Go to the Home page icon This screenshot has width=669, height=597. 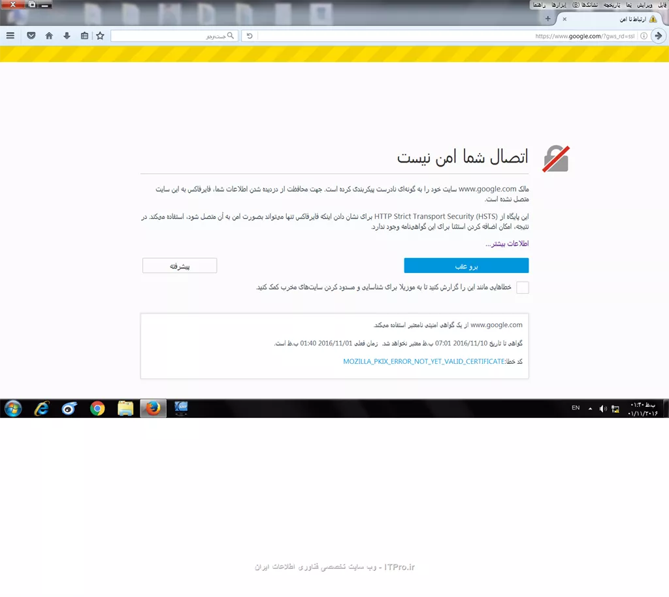(49, 36)
